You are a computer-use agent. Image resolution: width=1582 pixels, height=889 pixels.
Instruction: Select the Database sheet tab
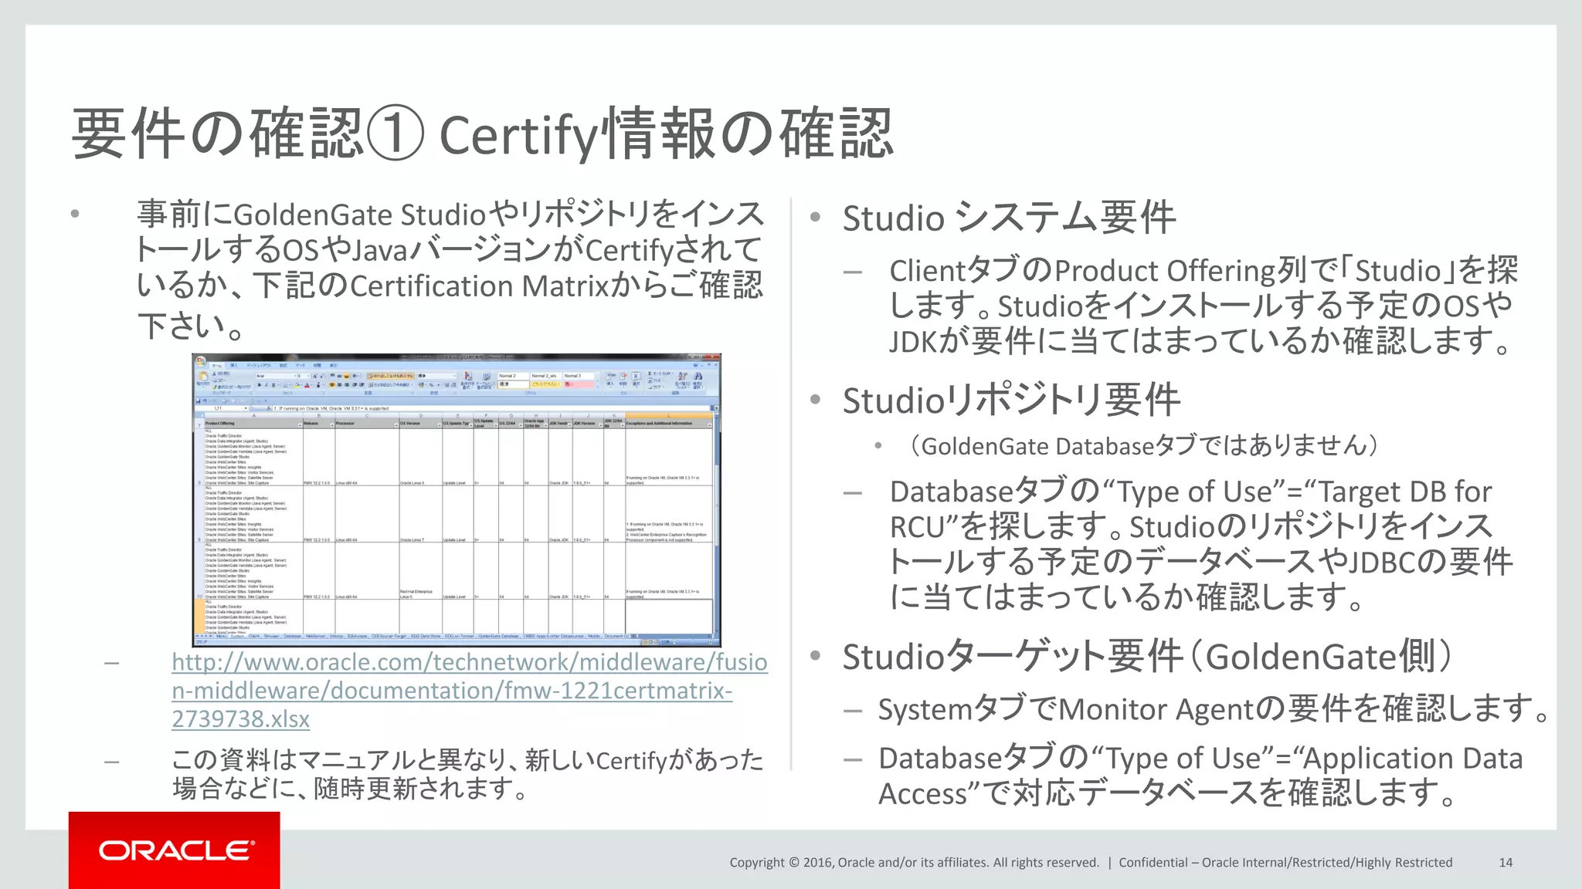pos(292,636)
